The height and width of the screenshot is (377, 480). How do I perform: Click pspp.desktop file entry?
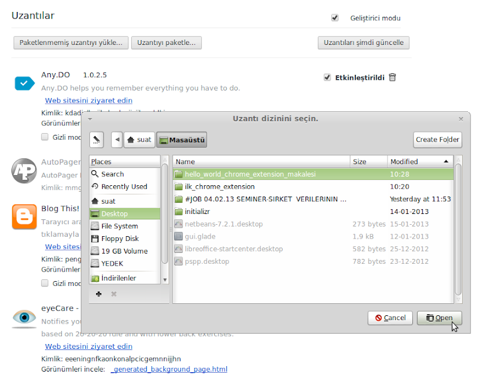[x=313, y=261]
